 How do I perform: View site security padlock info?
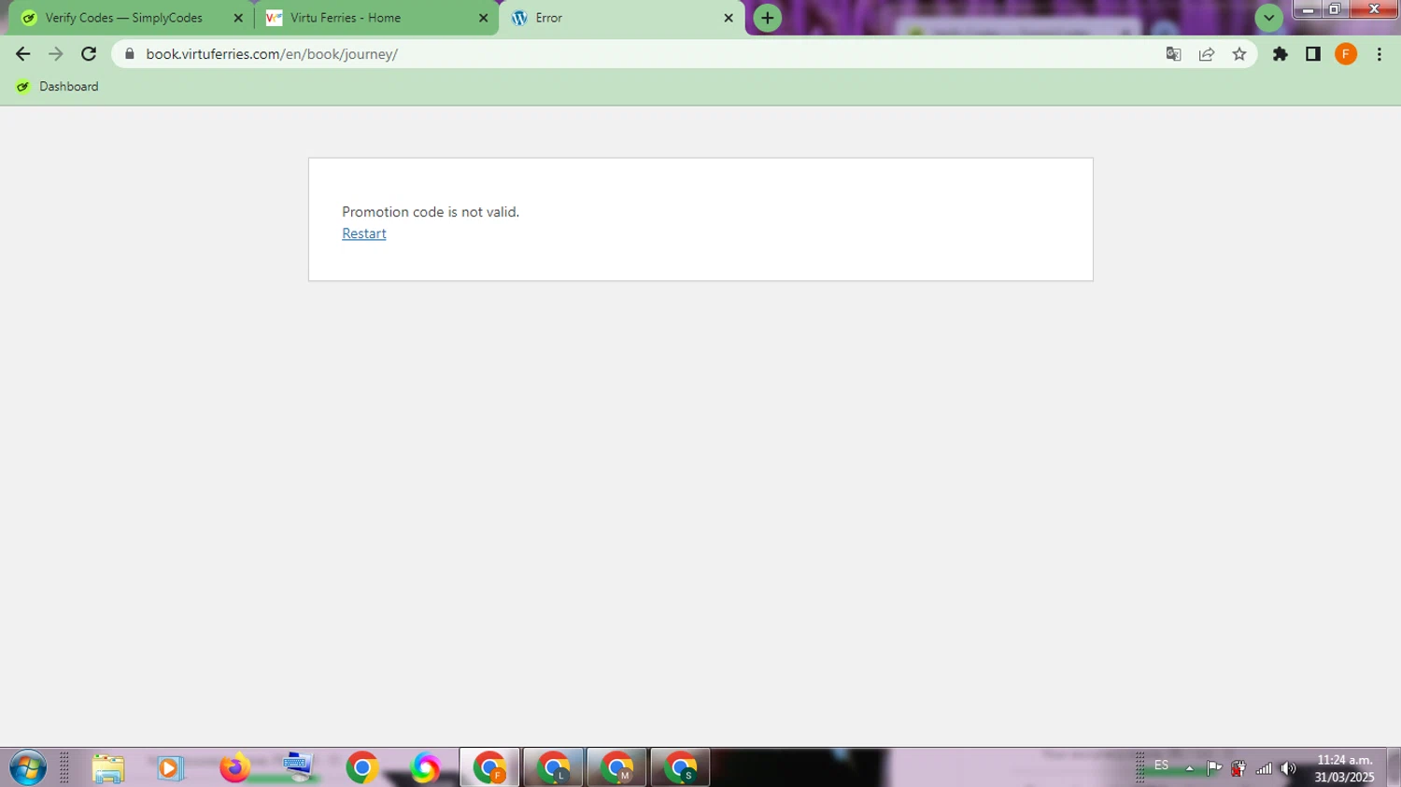tap(130, 54)
